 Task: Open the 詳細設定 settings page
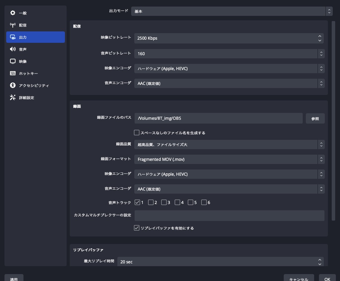(x=36, y=98)
